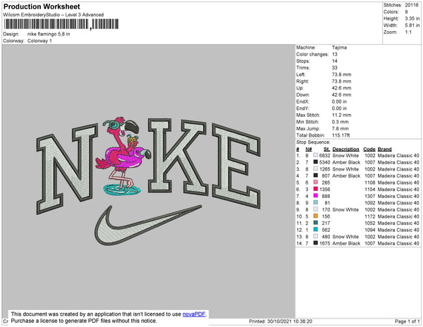
Task: Click stitch count '6832' in row 1
Action: (324, 156)
